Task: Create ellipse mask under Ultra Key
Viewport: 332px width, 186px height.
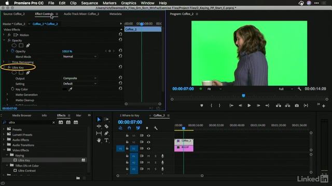Action: (14, 73)
